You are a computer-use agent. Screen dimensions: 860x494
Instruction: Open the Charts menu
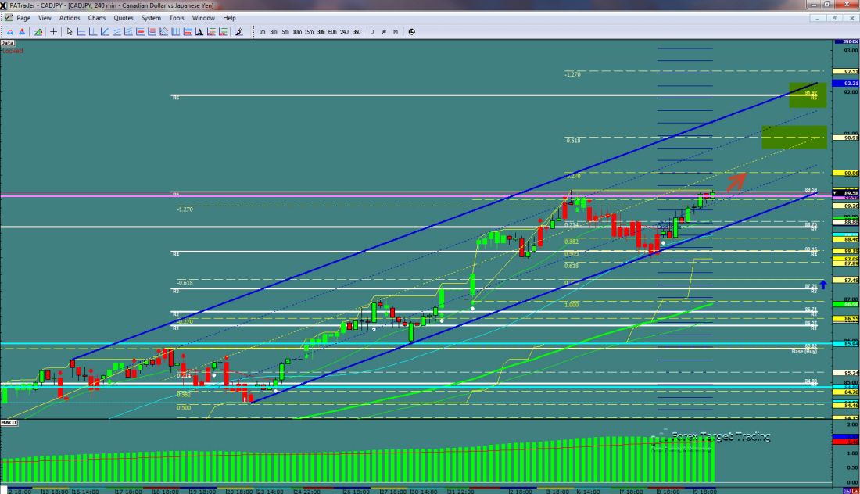[x=97, y=18]
